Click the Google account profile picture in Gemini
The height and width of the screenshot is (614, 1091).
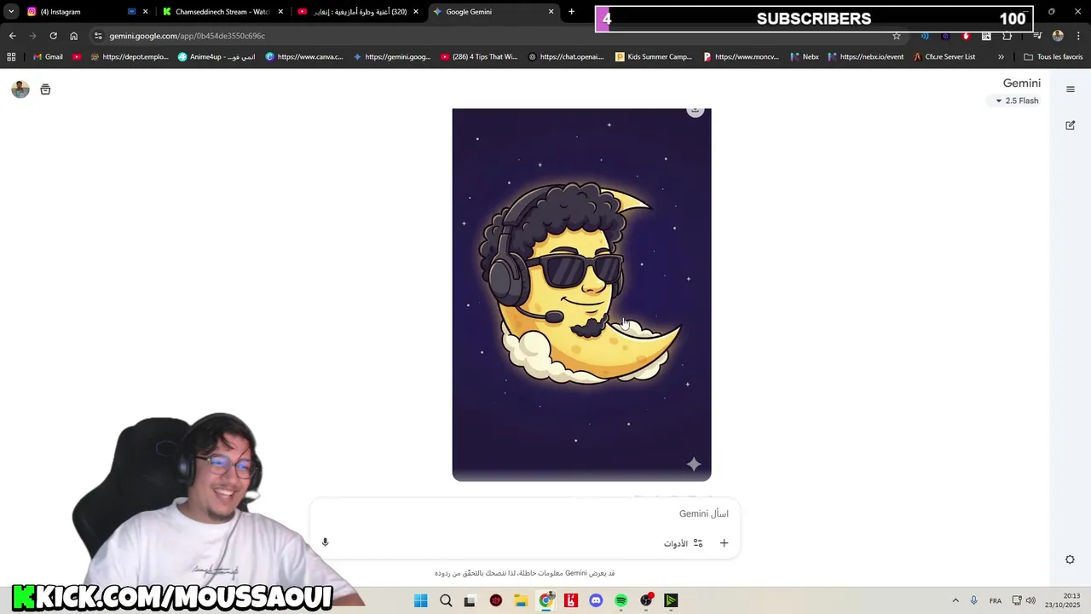20,90
